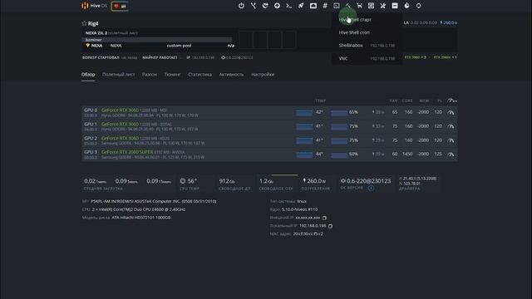Click the rocket flight sheet icon
The height and width of the screenshot is (299, 532).
(x=301, y=6)
